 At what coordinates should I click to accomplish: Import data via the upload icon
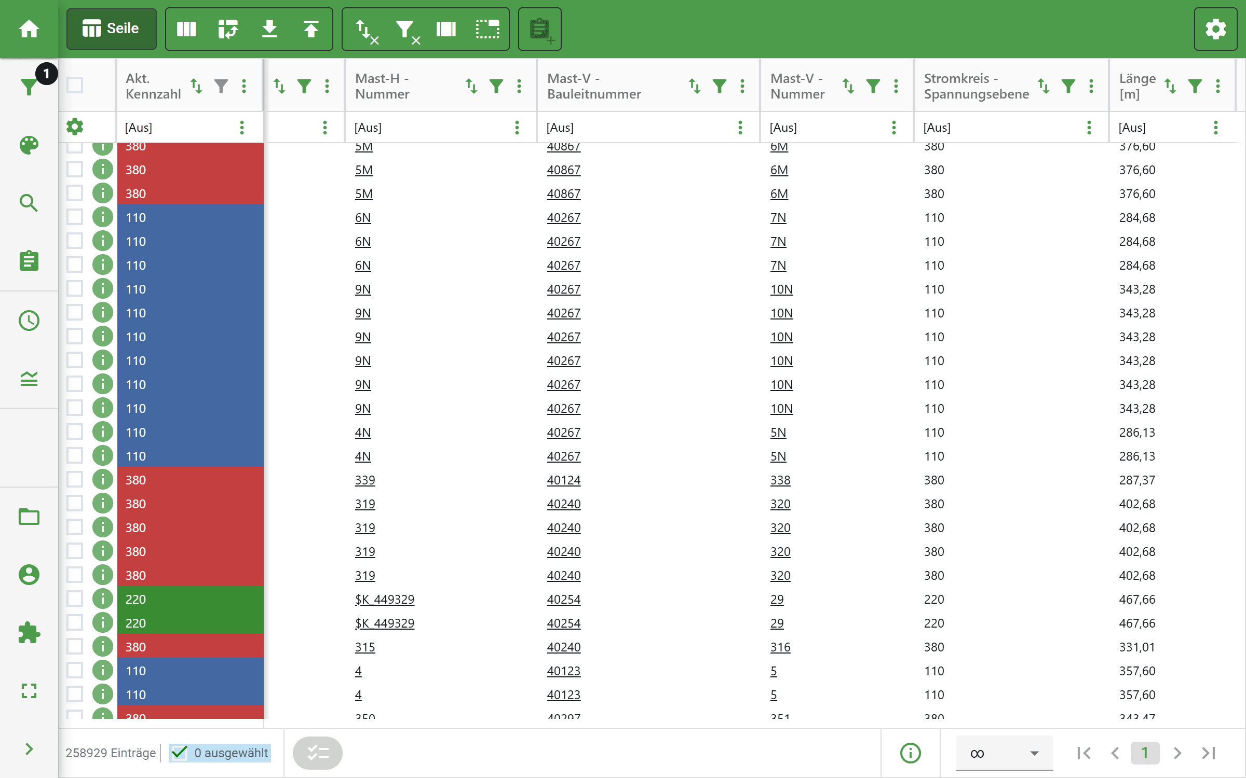click(x=311, y=30)
